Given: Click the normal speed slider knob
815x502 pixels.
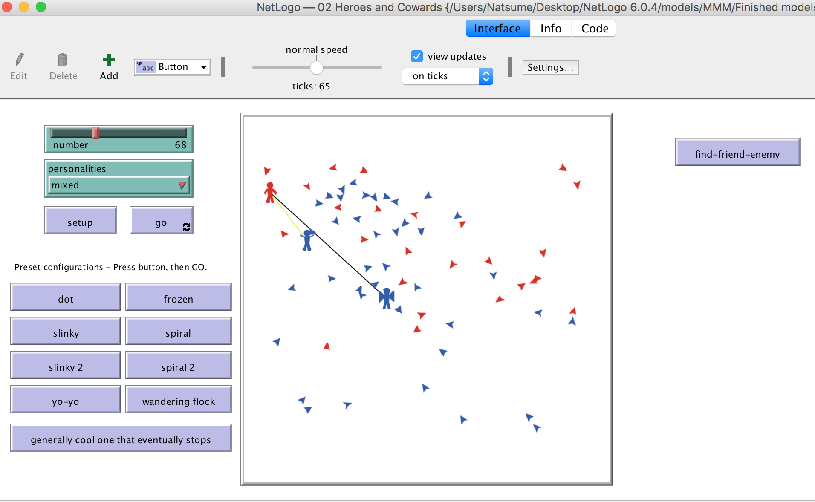Looking at the screenshot, I should (316, 68).
